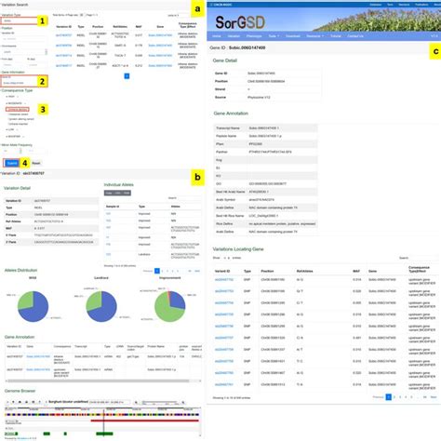Viewport: 441px width, 441px height.
Task: Click the blue Submit button
Action: point(12,163)
